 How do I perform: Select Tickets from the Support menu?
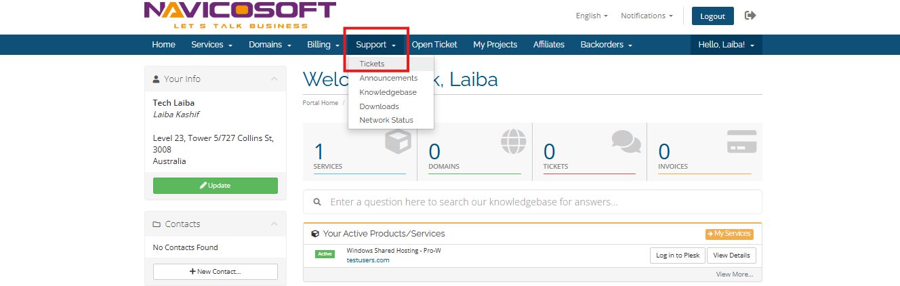(372, 64)
